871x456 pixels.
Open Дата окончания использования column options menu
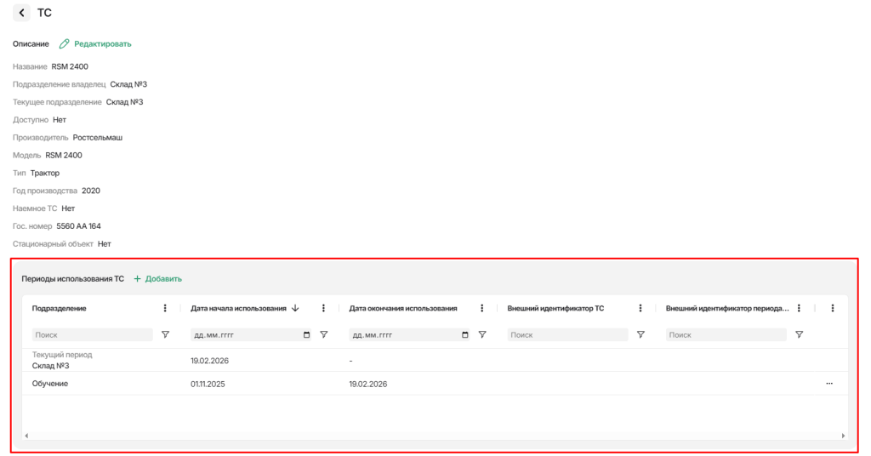point(482,308)
